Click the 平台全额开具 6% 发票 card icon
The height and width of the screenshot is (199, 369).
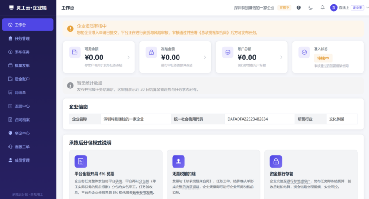click(x=81, y=161)
